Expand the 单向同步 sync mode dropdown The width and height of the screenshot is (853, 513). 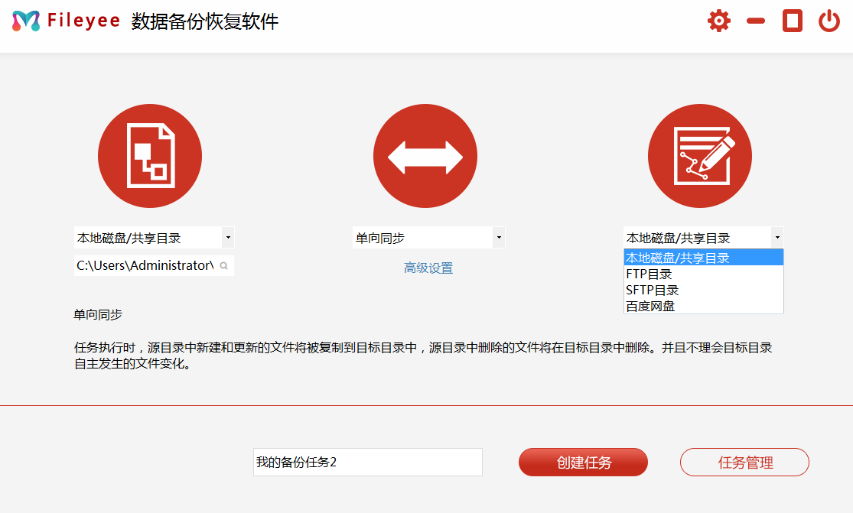tap(499, 238)
